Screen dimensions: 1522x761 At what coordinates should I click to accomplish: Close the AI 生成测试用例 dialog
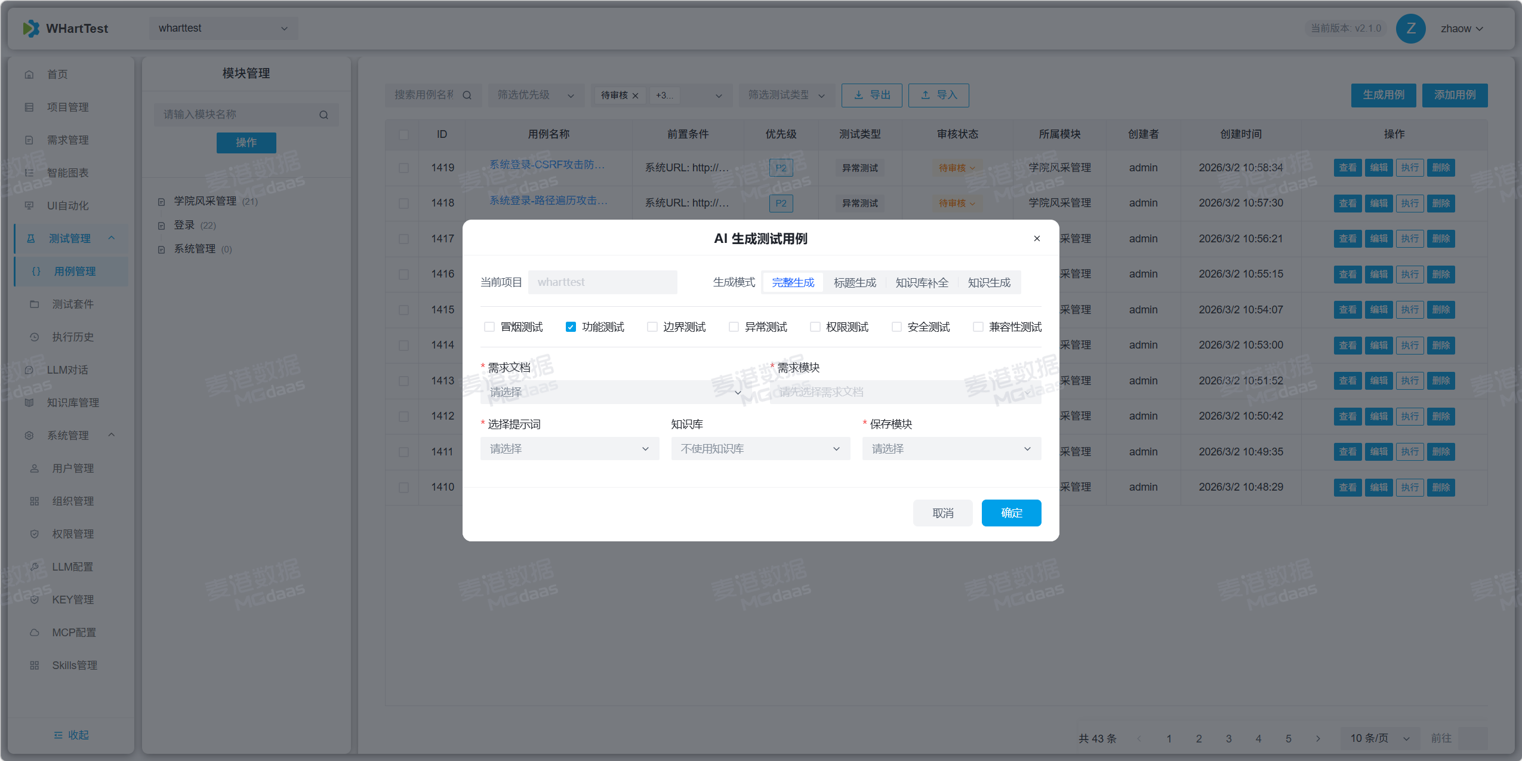[x=1037, y=239]
